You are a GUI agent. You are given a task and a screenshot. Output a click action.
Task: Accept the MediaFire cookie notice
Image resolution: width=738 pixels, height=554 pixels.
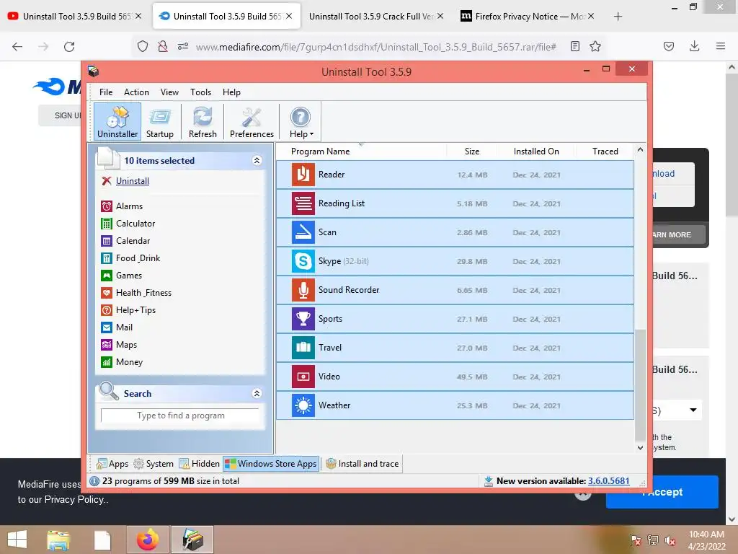(662, 492)
